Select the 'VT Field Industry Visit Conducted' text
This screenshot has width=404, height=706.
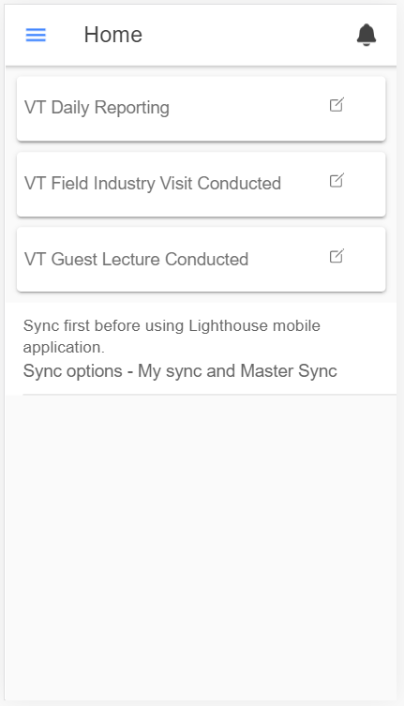pyautogui.click(x=153, y=183)
